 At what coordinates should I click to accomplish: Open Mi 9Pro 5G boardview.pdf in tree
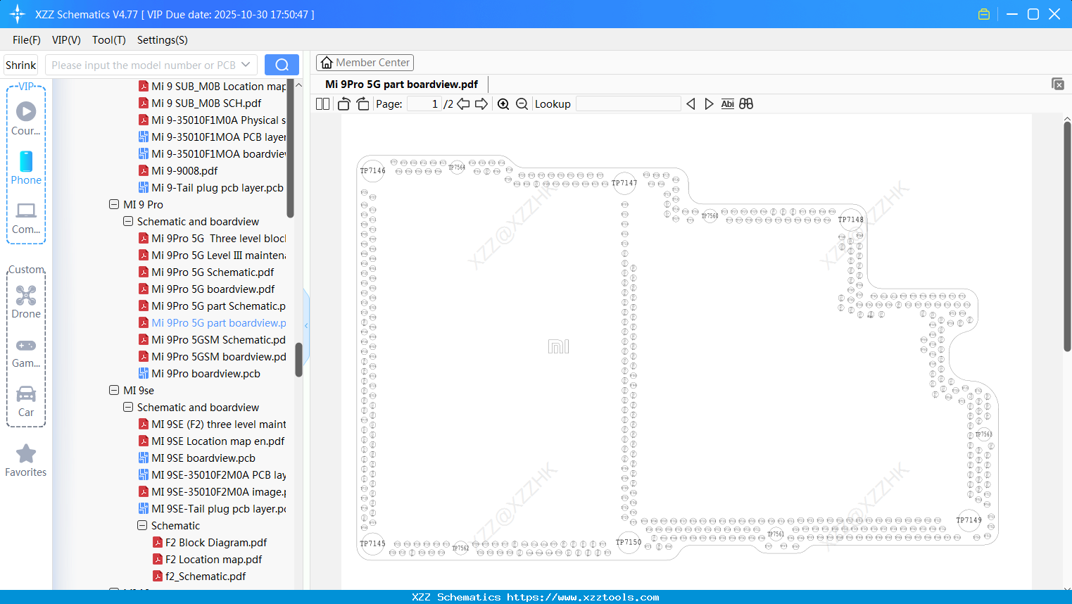coord(213,289)
